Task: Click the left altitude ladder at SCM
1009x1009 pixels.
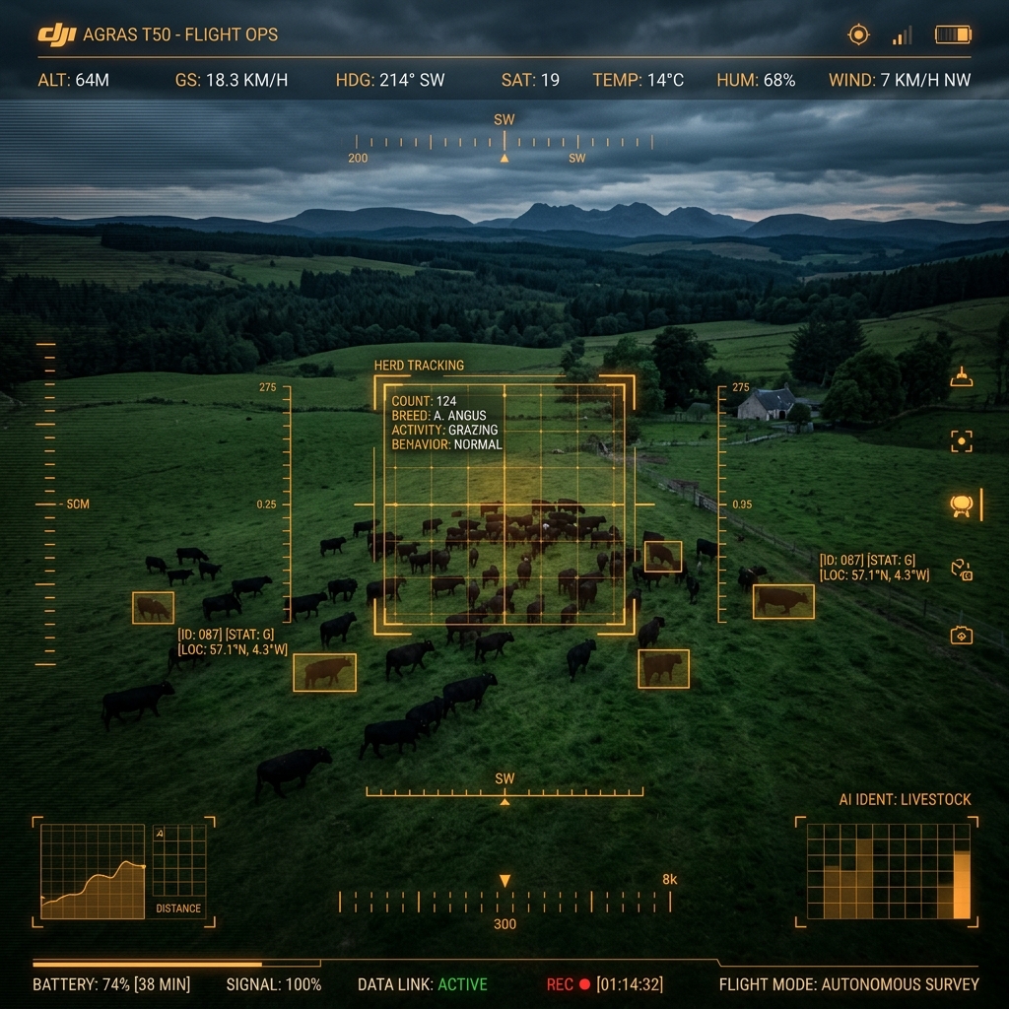Action: tap(46, 504)
